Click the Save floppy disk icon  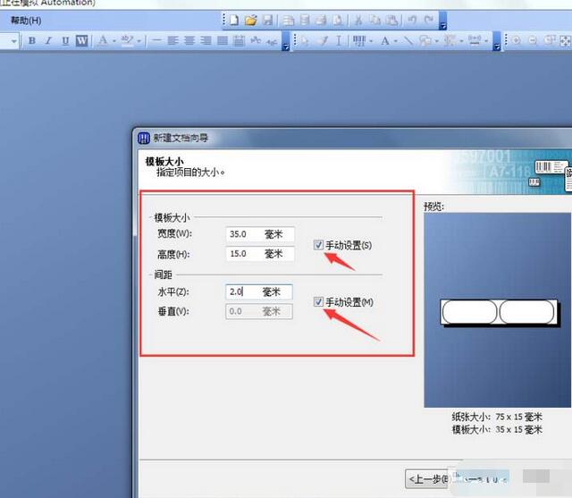pyautogui.click(x=268, y=20)
